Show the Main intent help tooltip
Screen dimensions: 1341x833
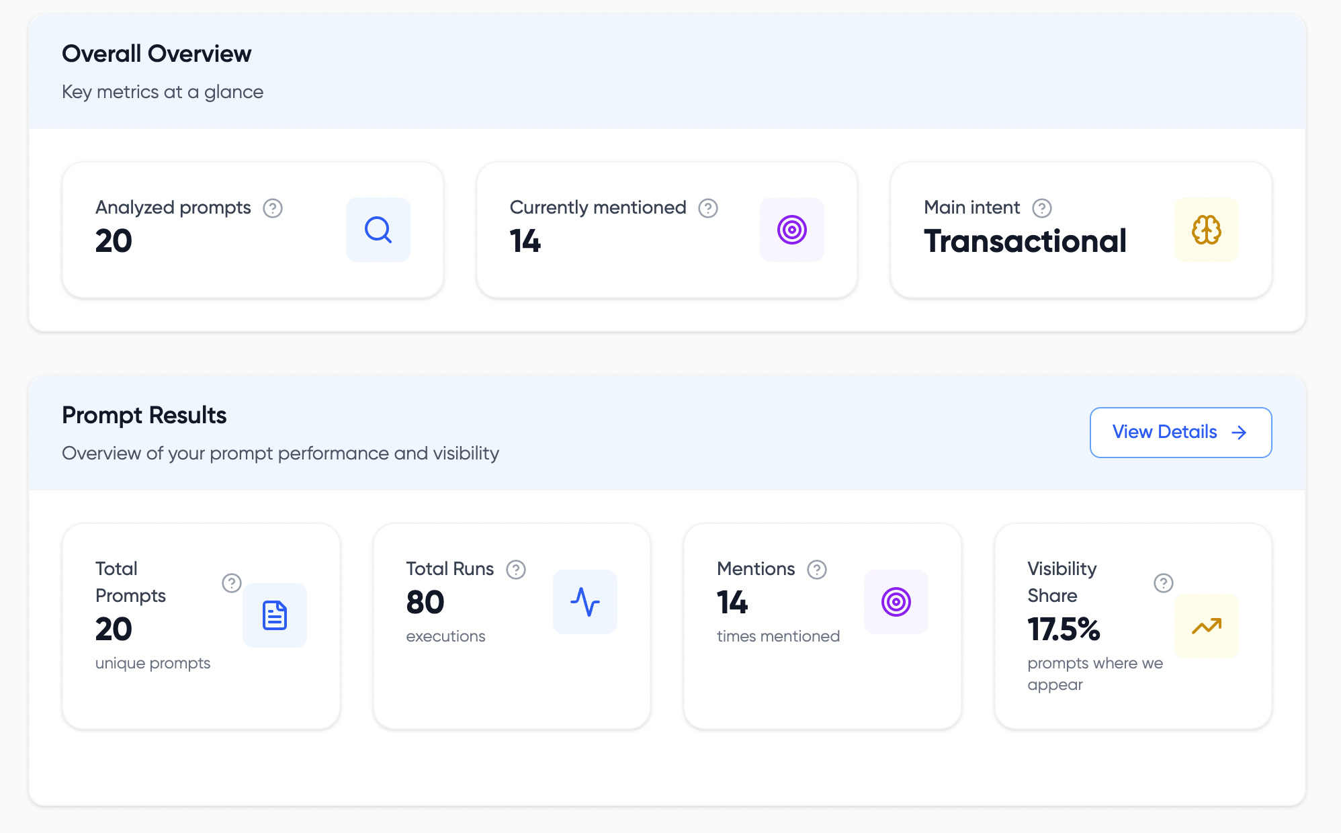(x=1042, y=208)
